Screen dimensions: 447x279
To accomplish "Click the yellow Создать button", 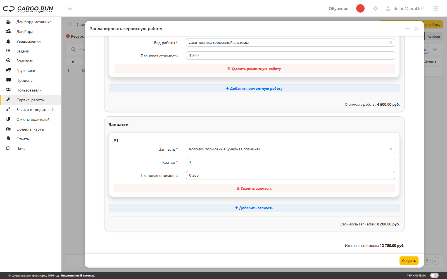I will pos(409,261).
